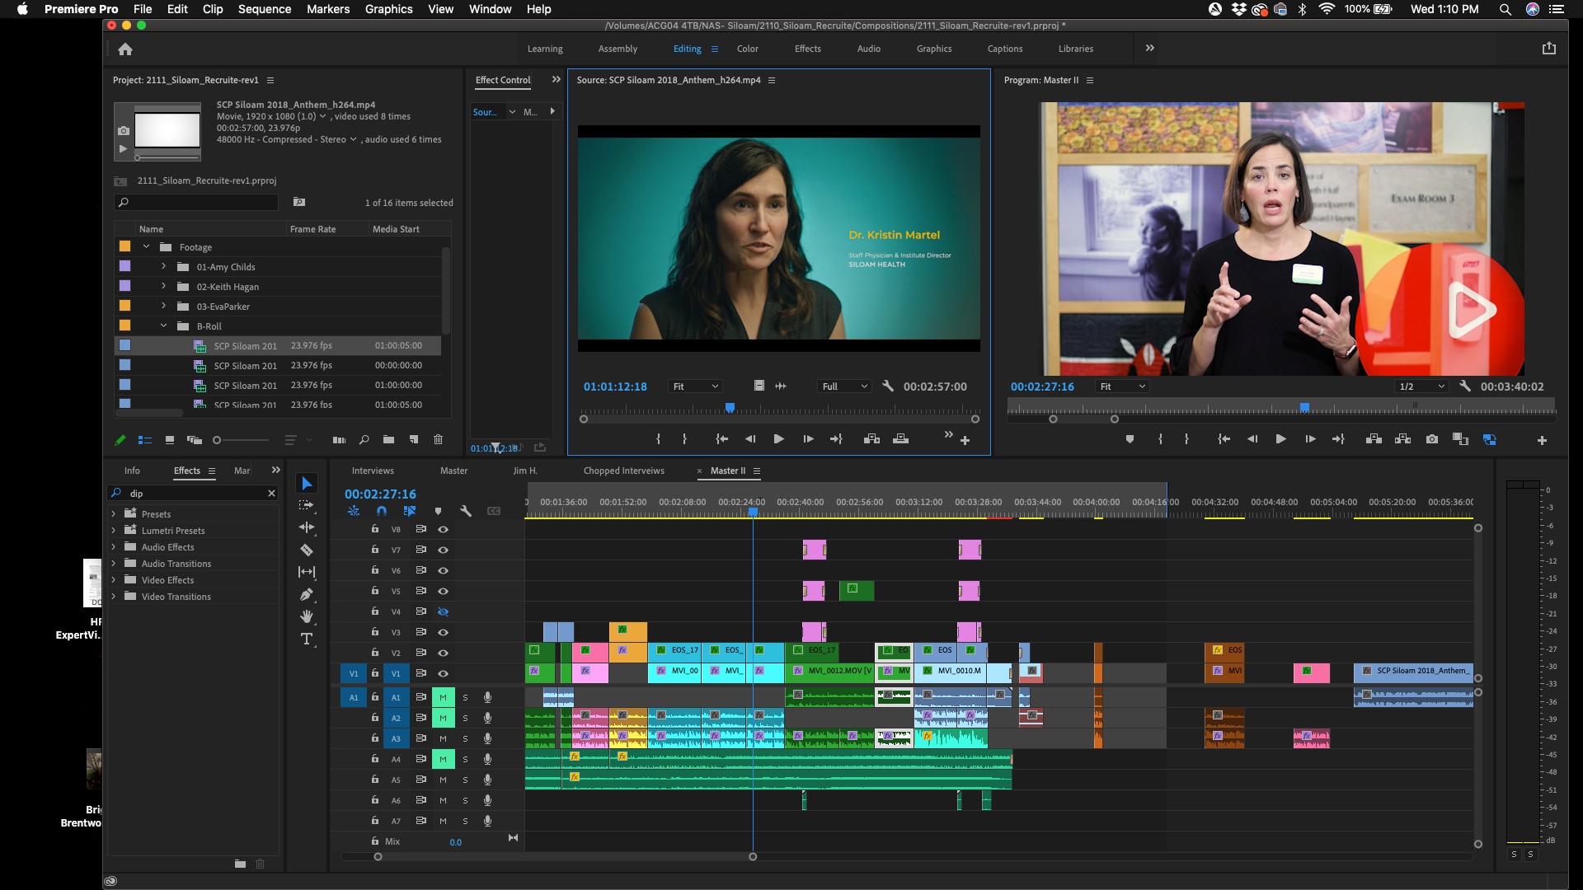Click the effects search field containing dip
Viewport: 1583px width, 890px height.
tap(192, 493)
